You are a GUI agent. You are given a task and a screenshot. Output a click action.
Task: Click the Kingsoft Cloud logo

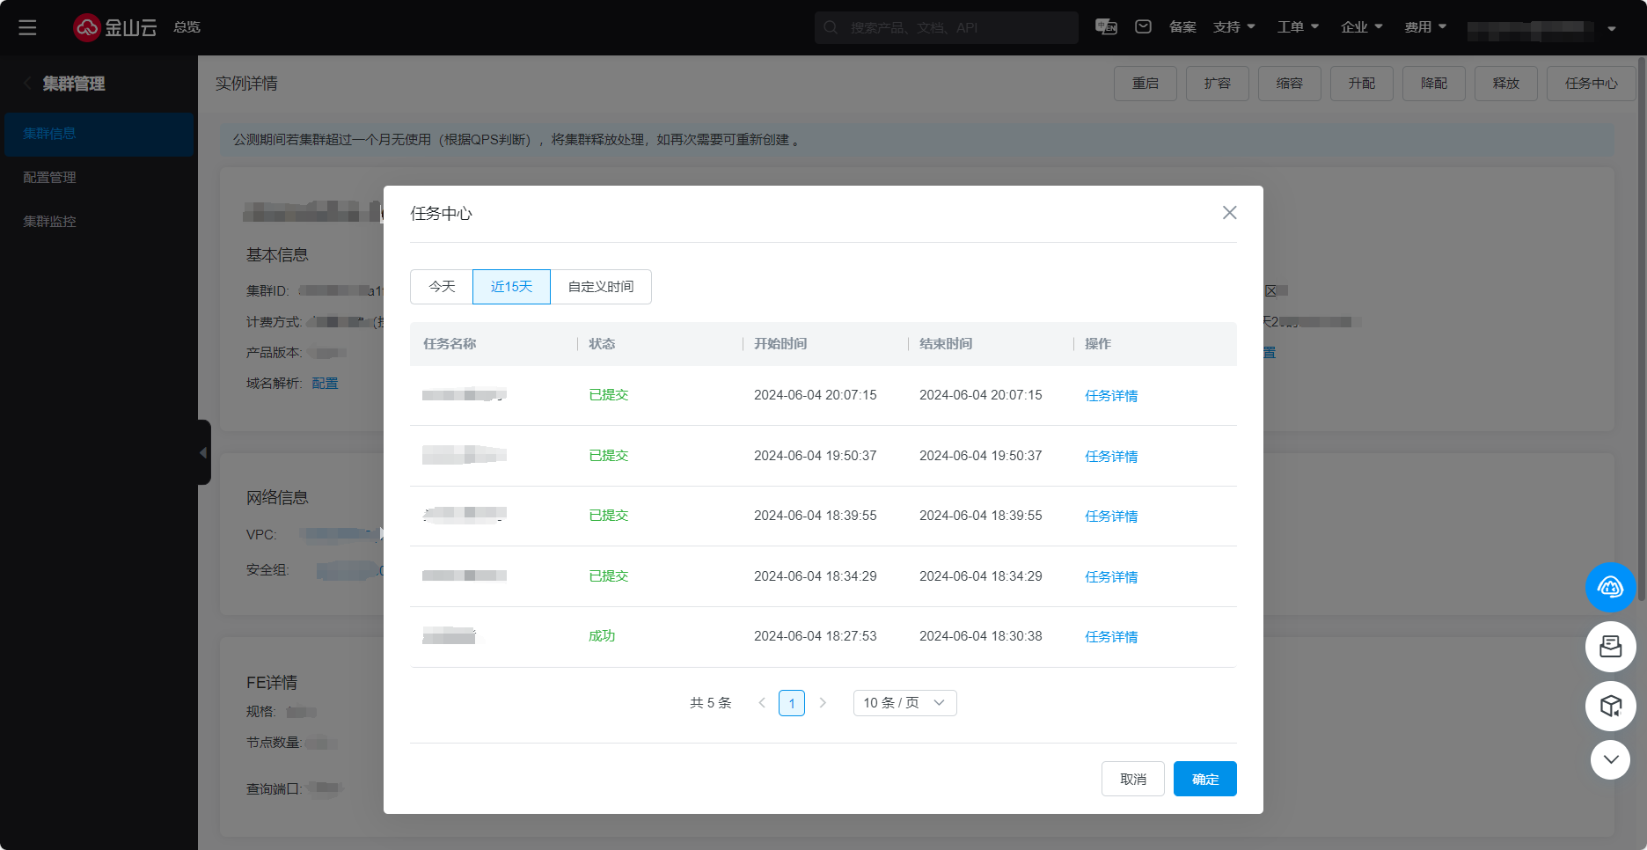114,27
